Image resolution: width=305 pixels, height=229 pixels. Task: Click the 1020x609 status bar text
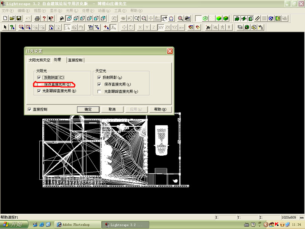click(289, 217)
